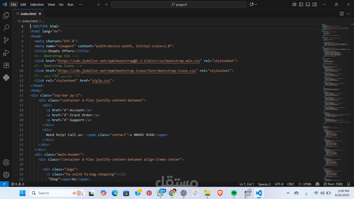Click the Copilot status icon in status bar
The height and width of the screenshot is (199, 354).
pos(317,184)
